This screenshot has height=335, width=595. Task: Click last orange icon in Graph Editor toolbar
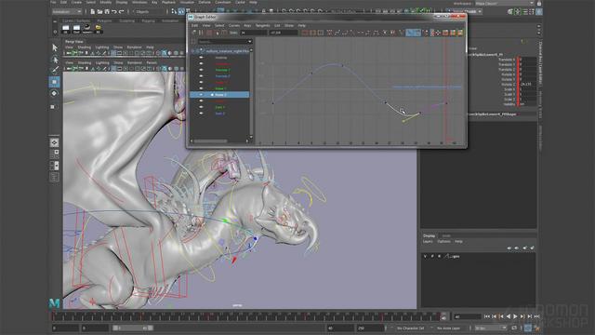point(460,33)
